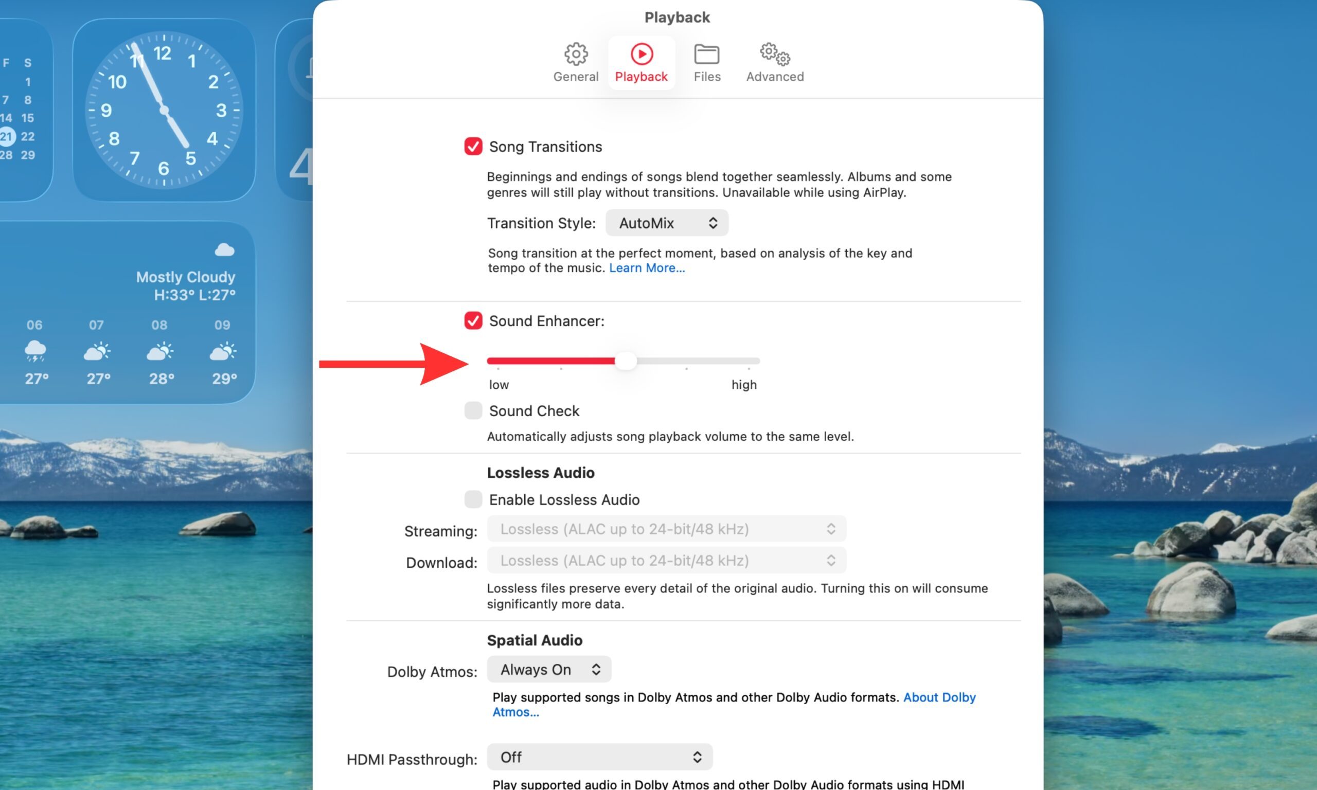The image size is (1317, 790).
Task: Click the "Spatial Audio" section heading
Action: [x=535, y=640]
